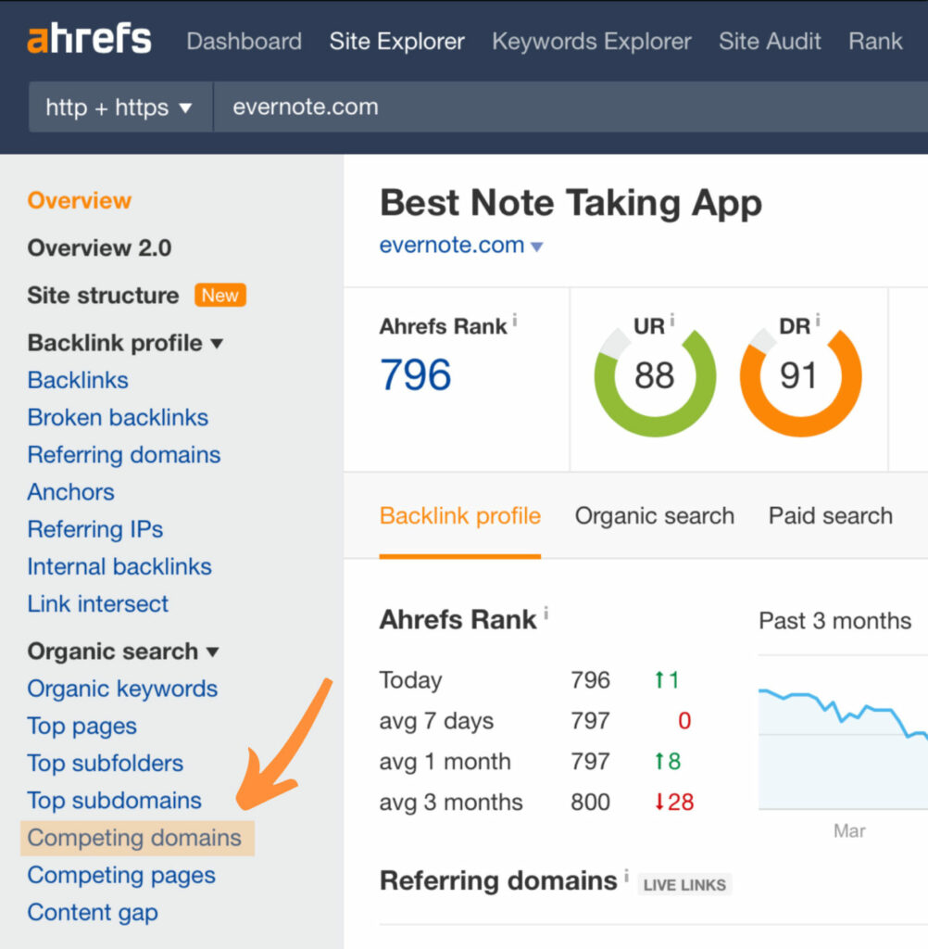Open Keywords Explorer in the top menu

pos(591,42)
